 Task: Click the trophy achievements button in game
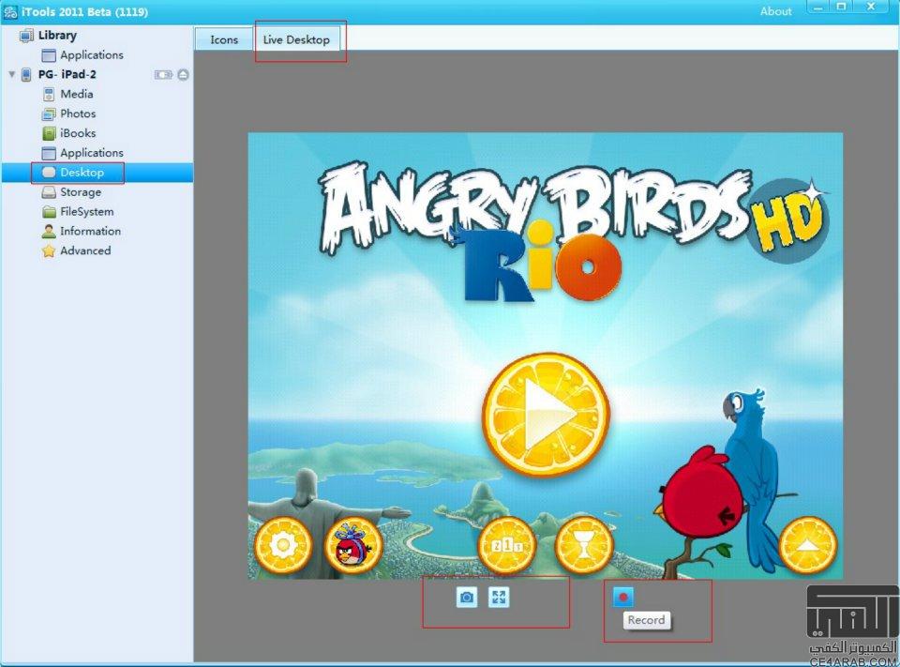tap(584, 545)
